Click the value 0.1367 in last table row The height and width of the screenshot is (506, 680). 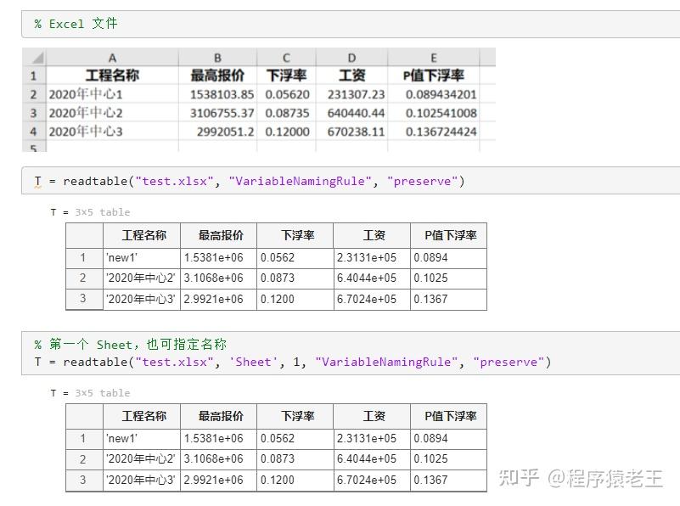click(430, 480)
